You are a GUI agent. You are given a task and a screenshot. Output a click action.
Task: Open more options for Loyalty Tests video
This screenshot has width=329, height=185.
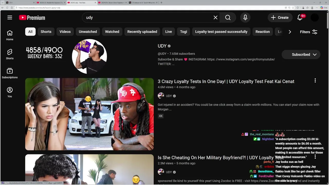(x=315, y=81)
